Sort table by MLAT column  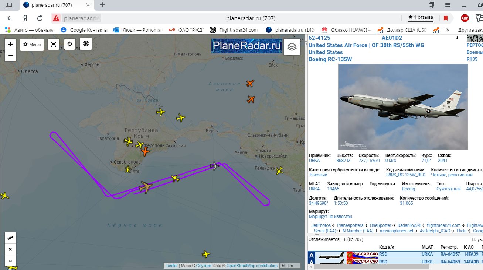427,247
